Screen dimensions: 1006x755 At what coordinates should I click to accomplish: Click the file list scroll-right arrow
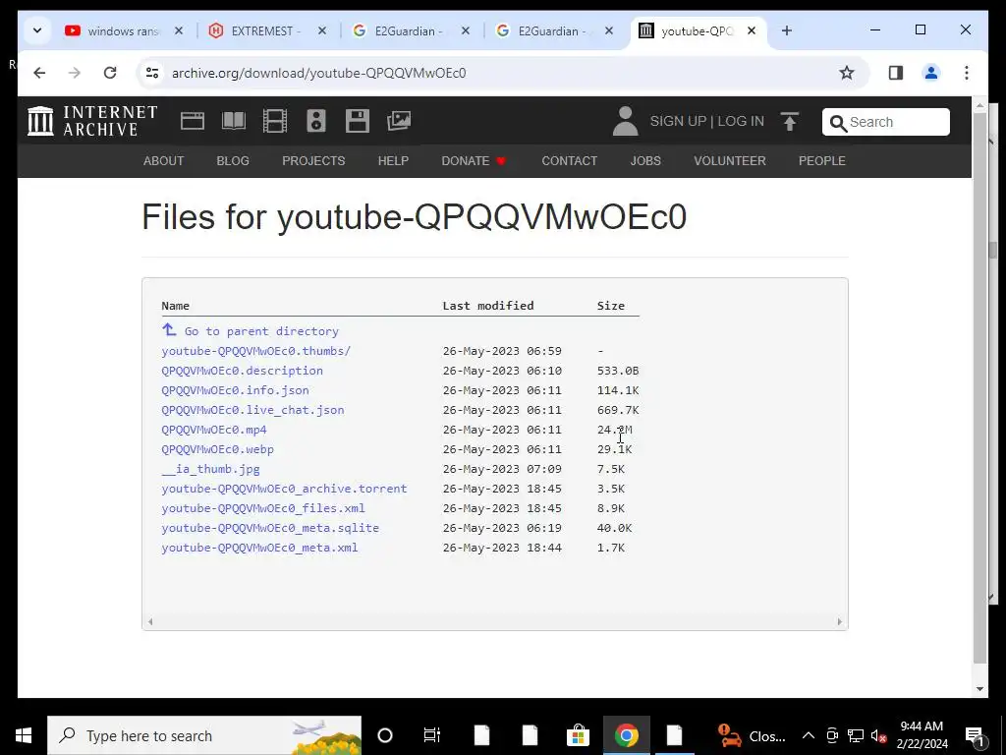tap(839, 621)
